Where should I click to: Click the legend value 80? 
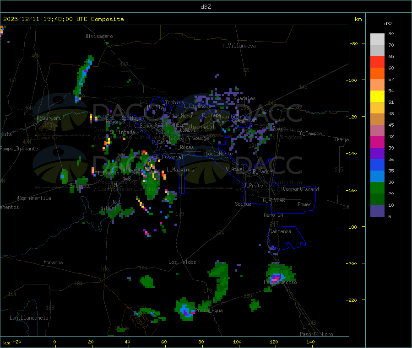391,33
